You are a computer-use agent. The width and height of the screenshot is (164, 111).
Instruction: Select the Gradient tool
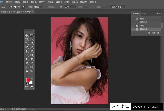click(32, 55)
